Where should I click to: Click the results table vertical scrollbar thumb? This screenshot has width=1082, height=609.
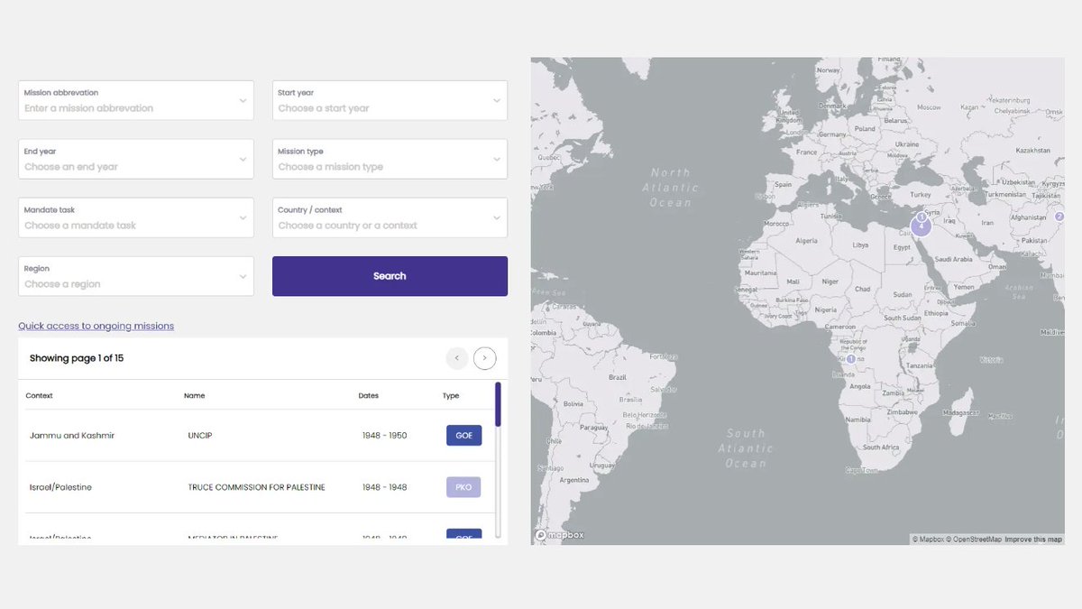tap(498, 404)
